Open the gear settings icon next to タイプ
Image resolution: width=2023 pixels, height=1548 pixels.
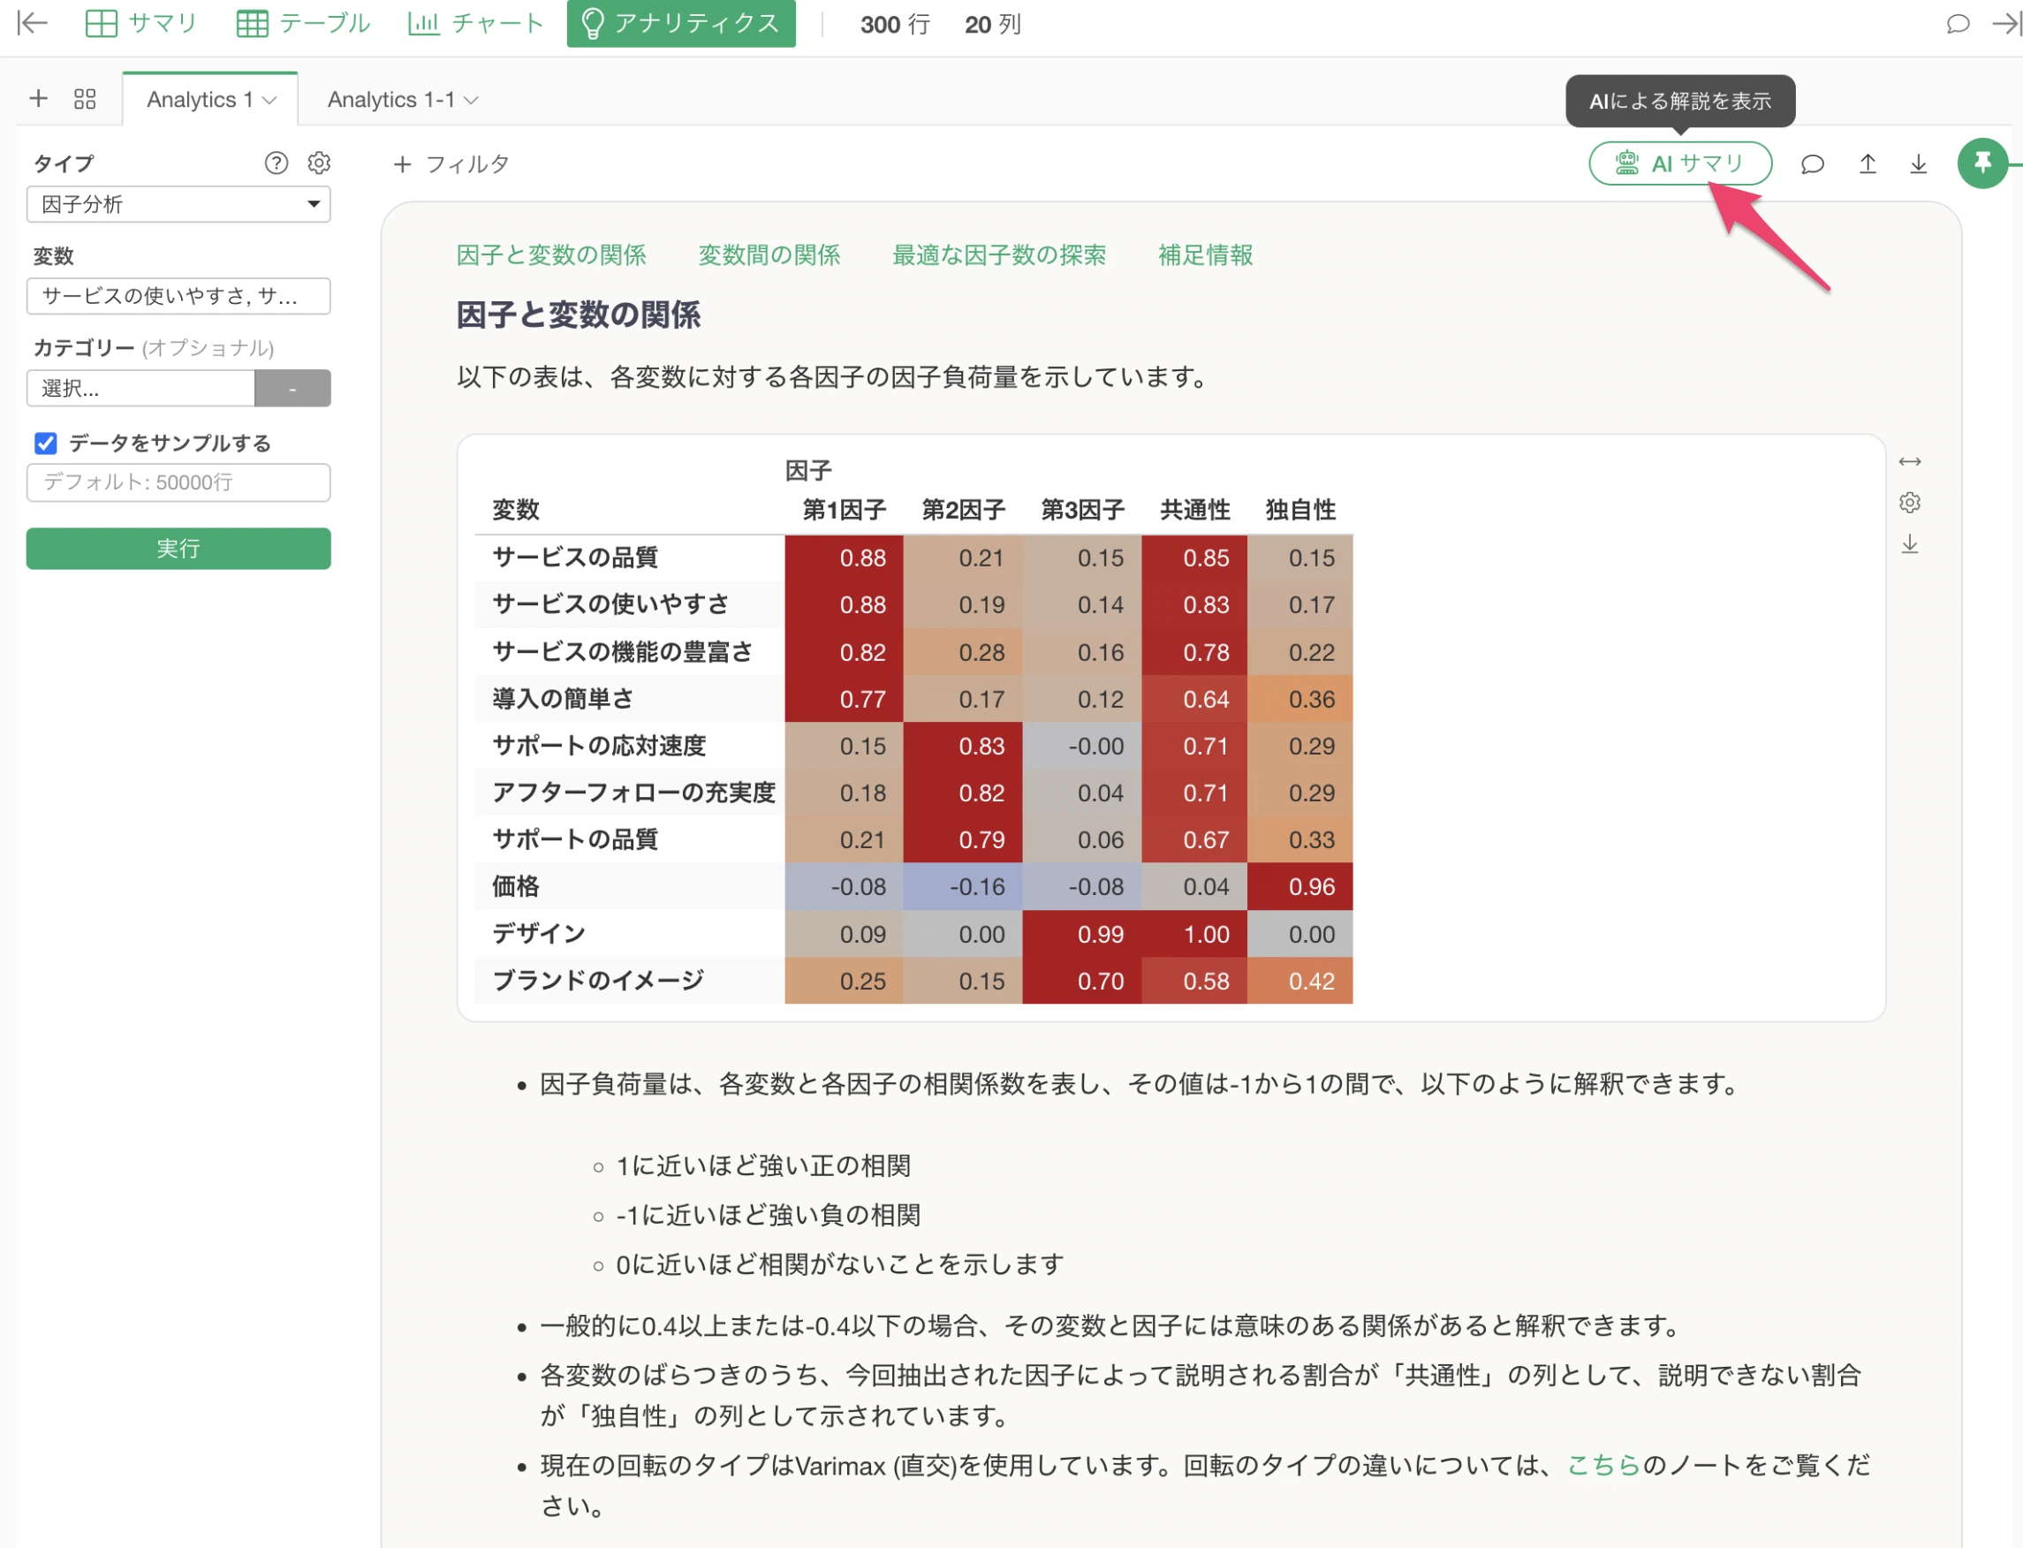[319, 163]
